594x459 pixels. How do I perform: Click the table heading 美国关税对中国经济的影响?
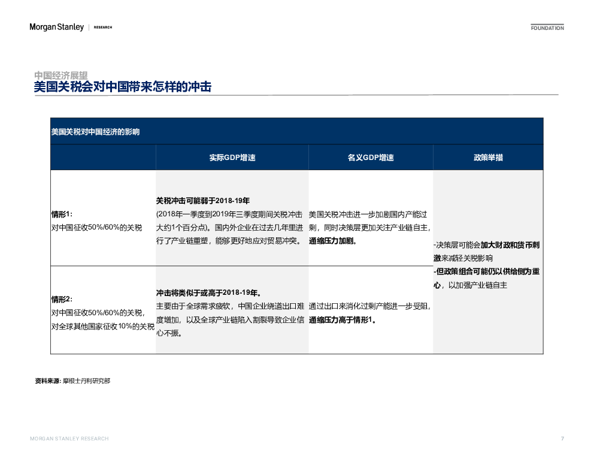(x=95, y=132)
